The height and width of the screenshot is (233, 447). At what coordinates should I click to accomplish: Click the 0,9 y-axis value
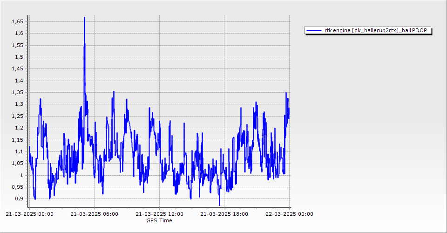[19, 199]
